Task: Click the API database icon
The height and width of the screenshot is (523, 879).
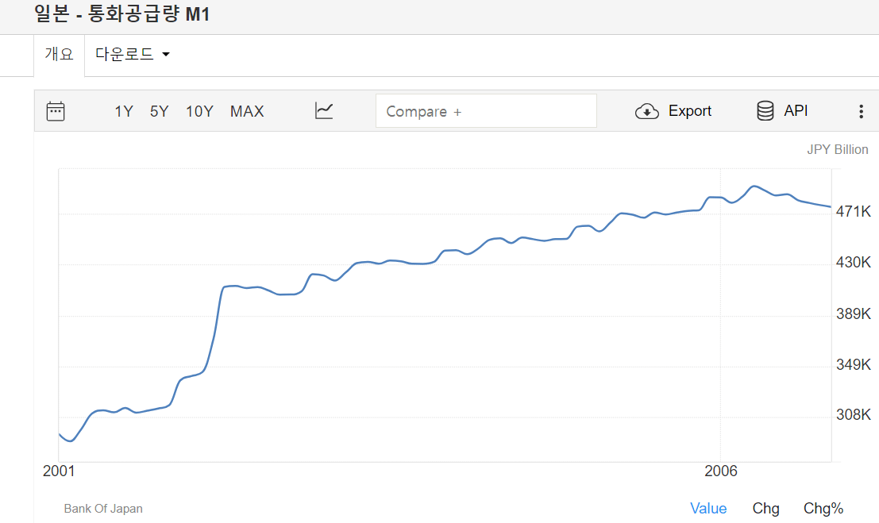Action: point(765,111)
